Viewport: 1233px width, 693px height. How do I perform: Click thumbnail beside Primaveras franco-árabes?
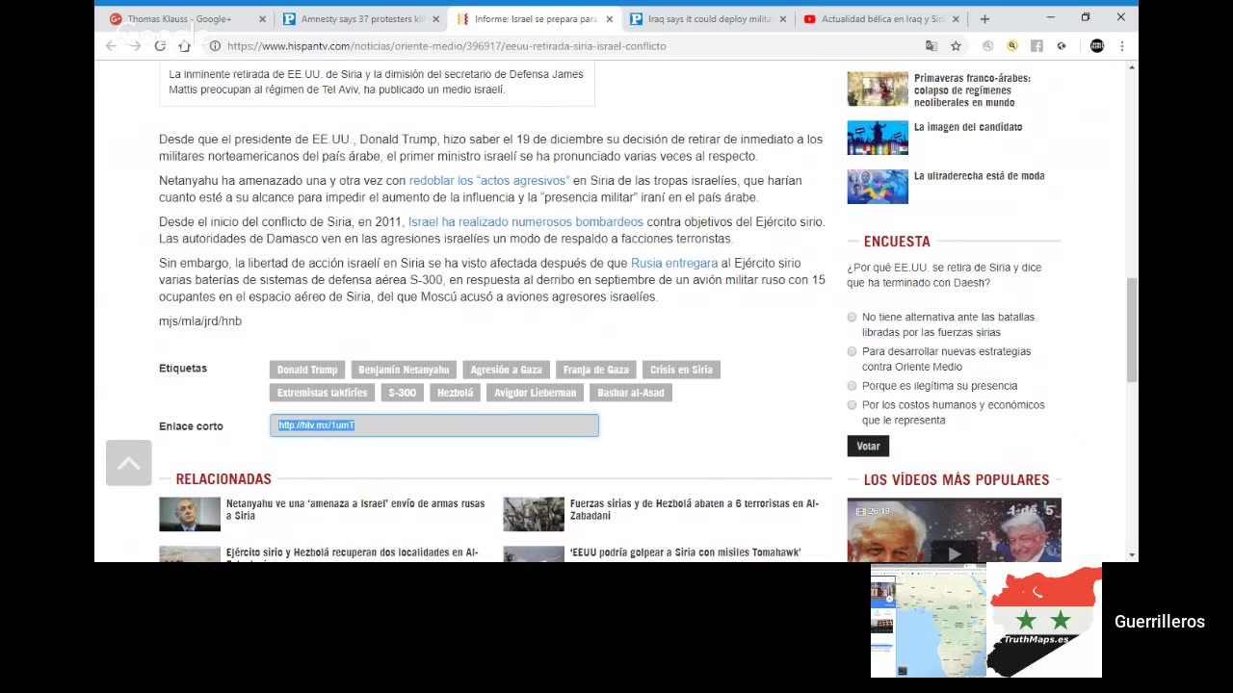(878, 89)
